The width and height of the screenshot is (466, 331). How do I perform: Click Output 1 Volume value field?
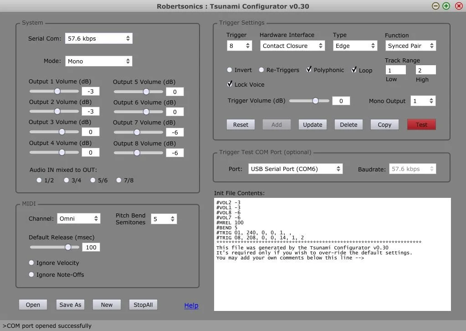tap(91, 91)
